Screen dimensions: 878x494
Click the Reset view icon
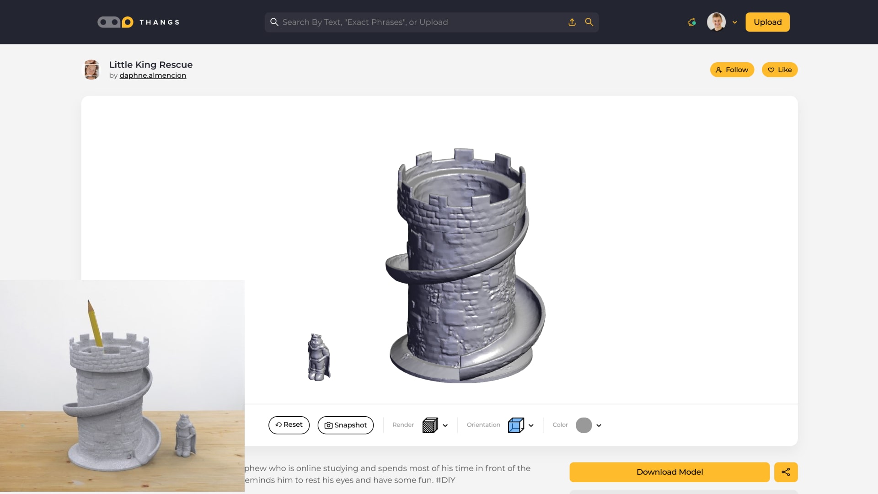pos(278,425)
